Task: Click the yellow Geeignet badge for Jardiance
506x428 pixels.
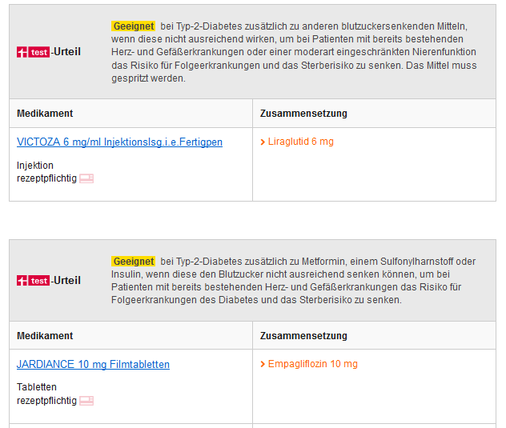Action: [133, 262]
